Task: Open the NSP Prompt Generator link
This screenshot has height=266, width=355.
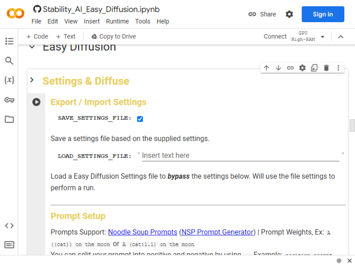Action: 217,232
